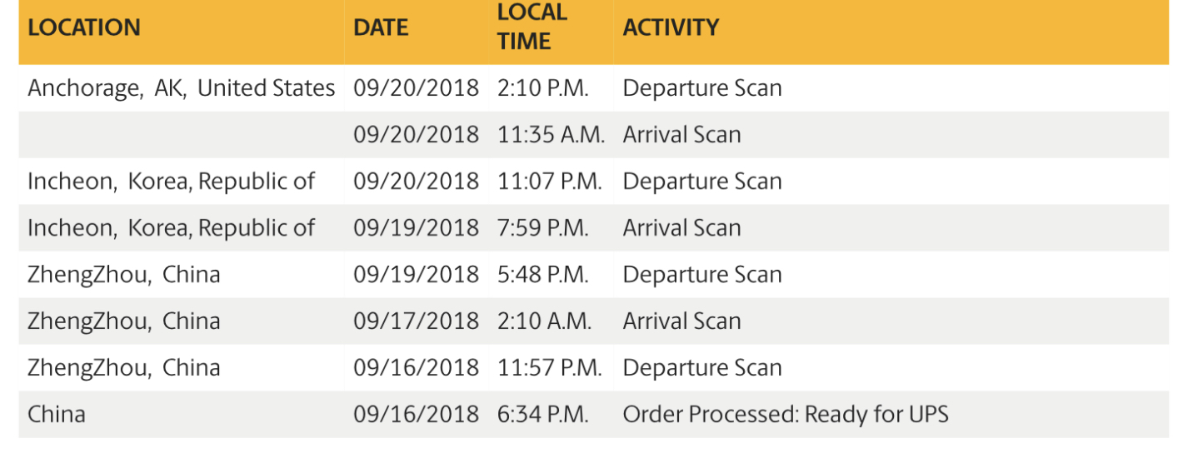Screen dimensions: 1193x468
Task: Click the 11:57 P.M. Departure Scan activity
Action: click(701, 368)
